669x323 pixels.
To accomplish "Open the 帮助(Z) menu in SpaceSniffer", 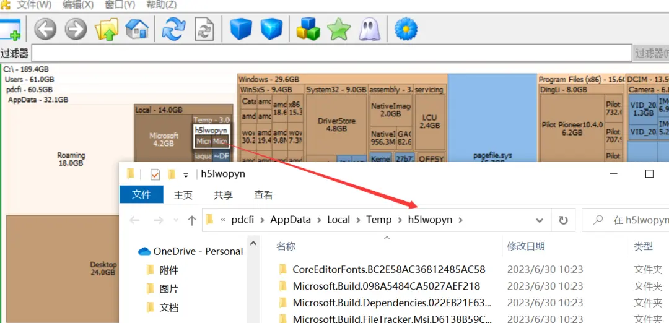I will coord(161,5).
